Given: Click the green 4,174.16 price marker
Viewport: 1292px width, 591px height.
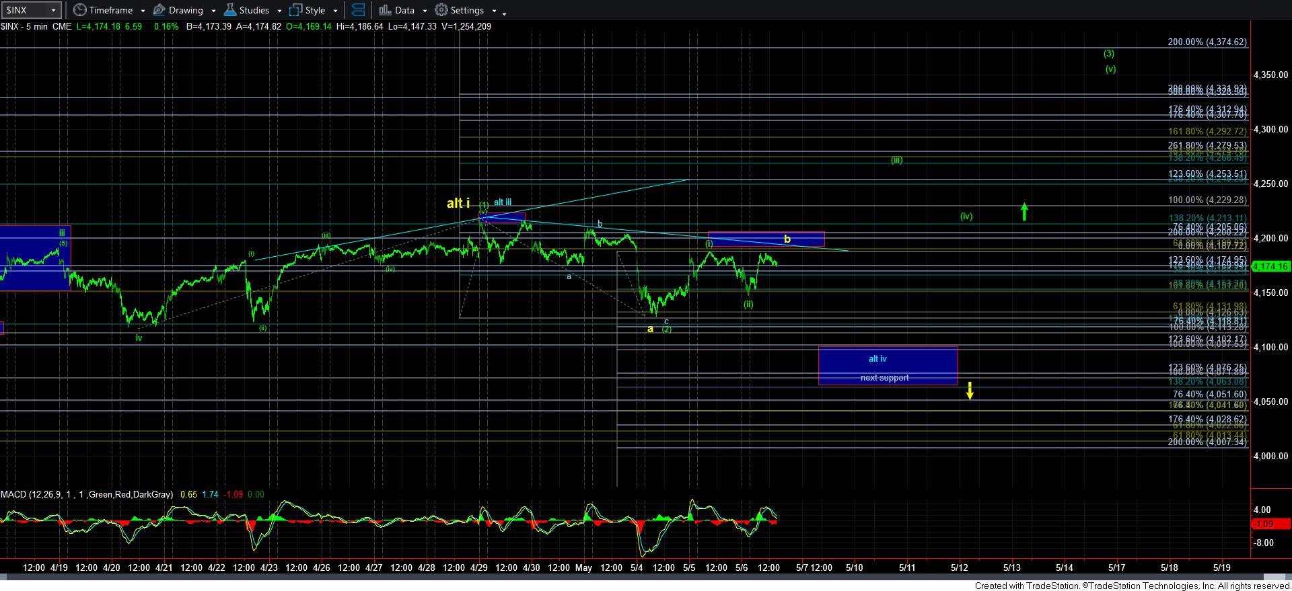Looking at the screenshot, I should [1270, 267].
